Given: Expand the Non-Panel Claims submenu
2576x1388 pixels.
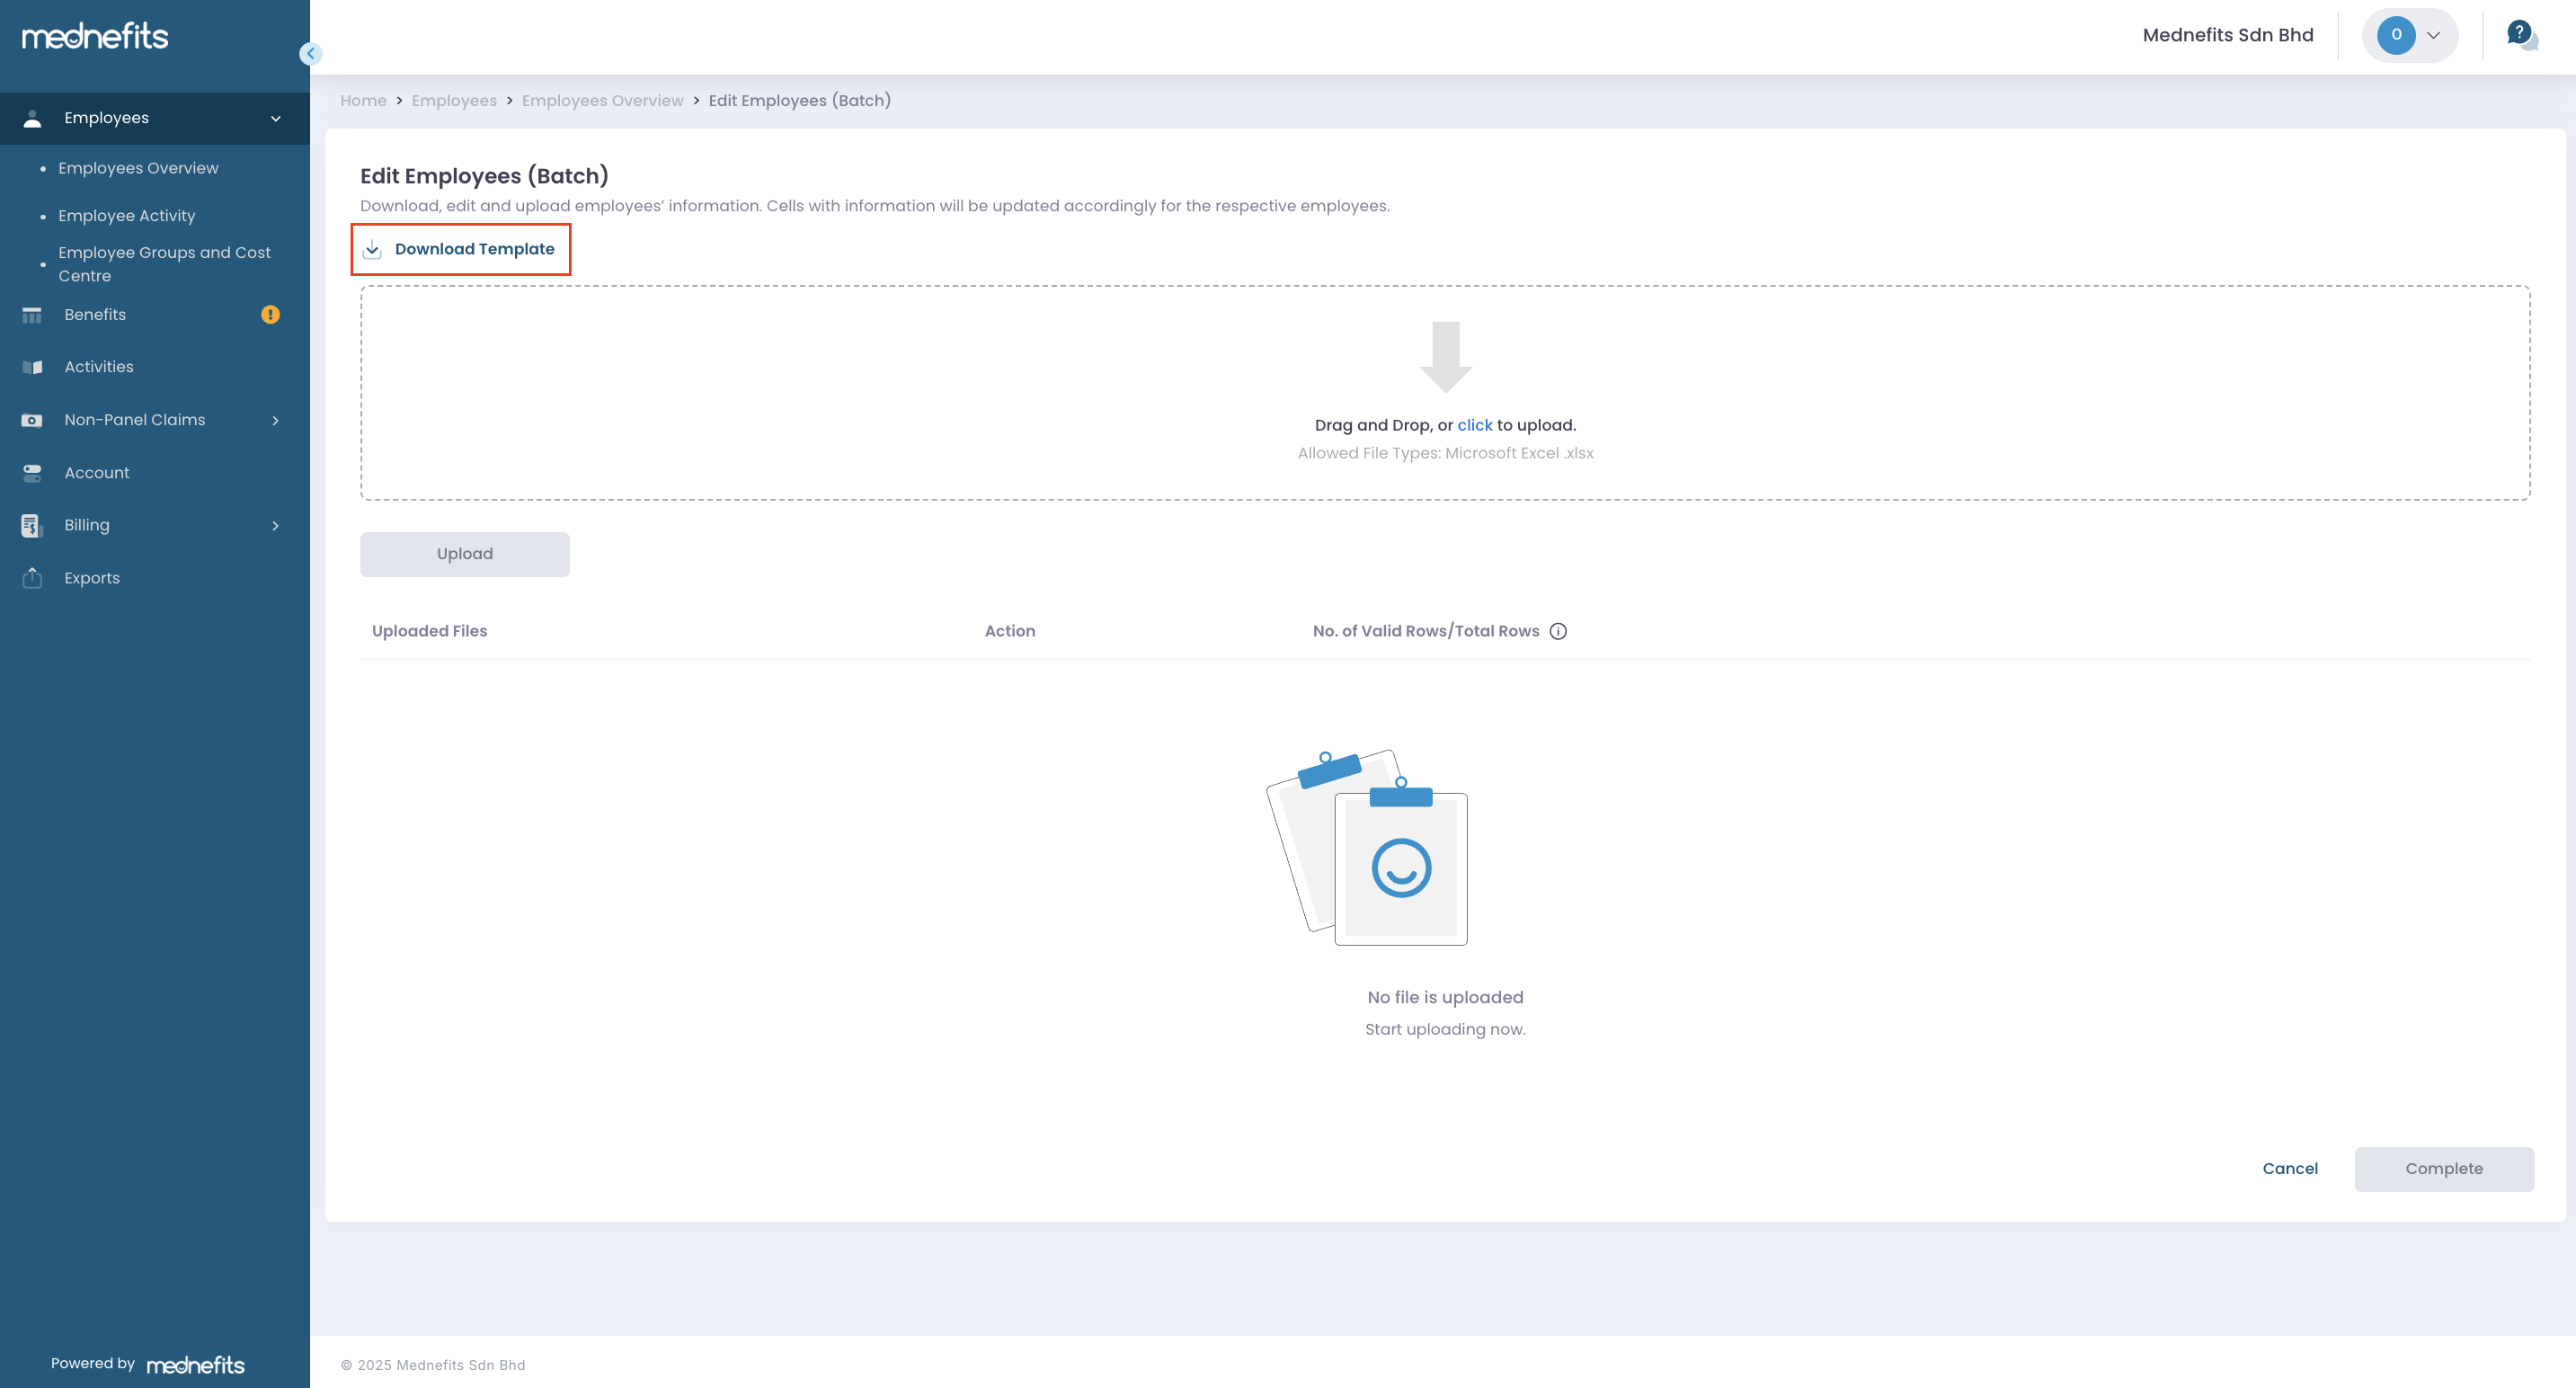Looking at the screenshot, I should (275, 421).
